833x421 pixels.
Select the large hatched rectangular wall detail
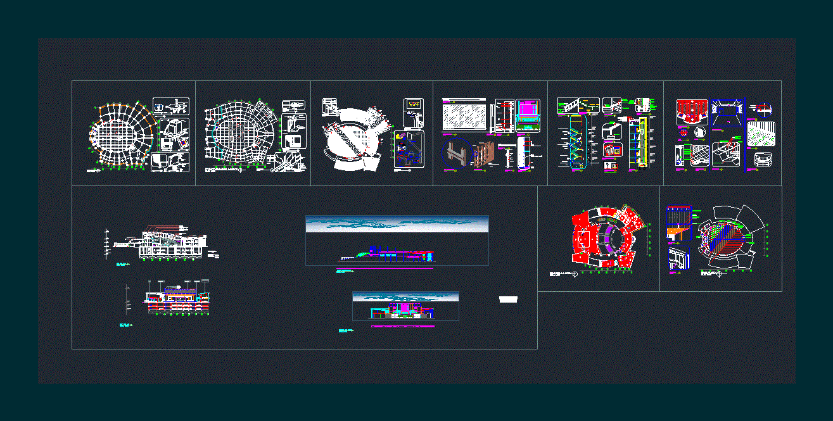pos(464,118)
